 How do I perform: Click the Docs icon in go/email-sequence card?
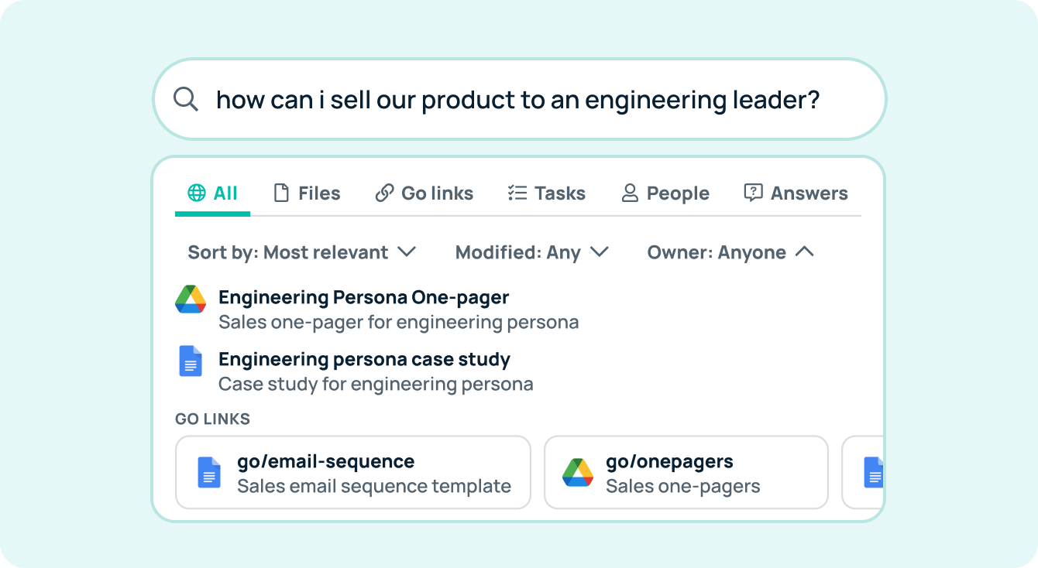pos(209,472)
